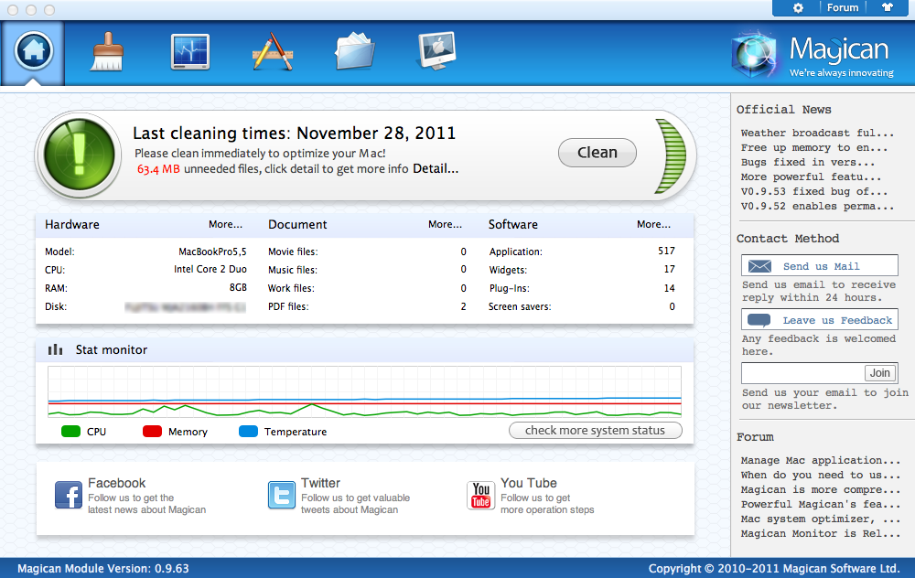The height and width of the screenshot is (578, 915).
Task: Open forum post Powerful Magican's fea...
Action: [x=821, y=504]
